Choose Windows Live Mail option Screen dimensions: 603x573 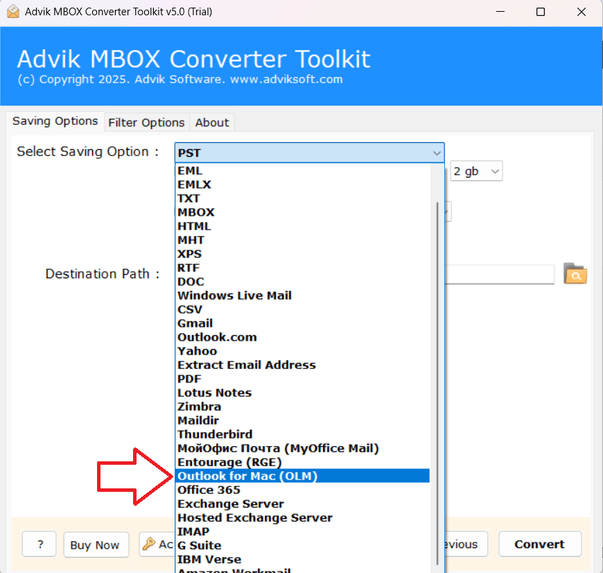tap(302, 296)
